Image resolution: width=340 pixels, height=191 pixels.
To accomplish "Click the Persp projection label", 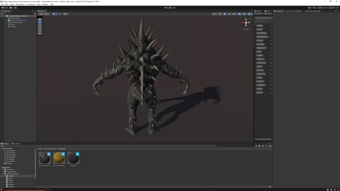I will click(246, 29).
